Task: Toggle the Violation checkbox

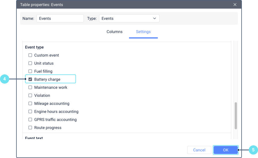Action: [x=30, y=95]
